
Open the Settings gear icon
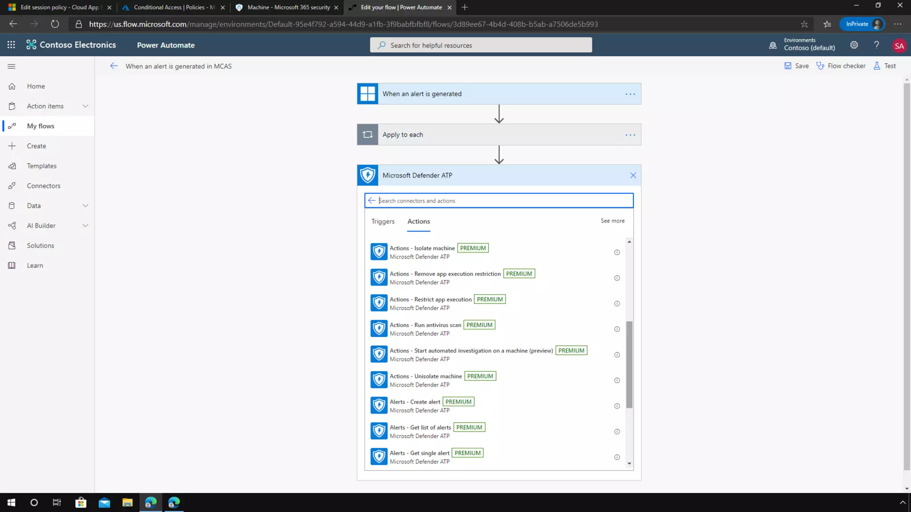tap(854, 45)
